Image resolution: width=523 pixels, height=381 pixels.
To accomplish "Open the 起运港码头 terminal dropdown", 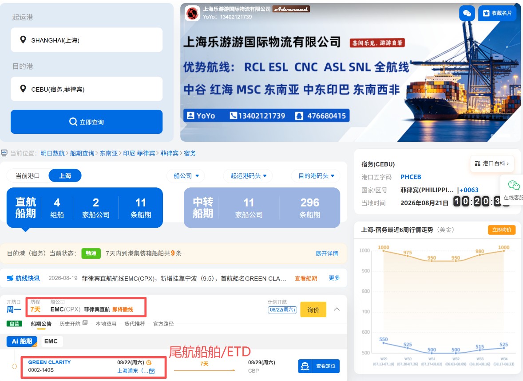I will 248,176.
